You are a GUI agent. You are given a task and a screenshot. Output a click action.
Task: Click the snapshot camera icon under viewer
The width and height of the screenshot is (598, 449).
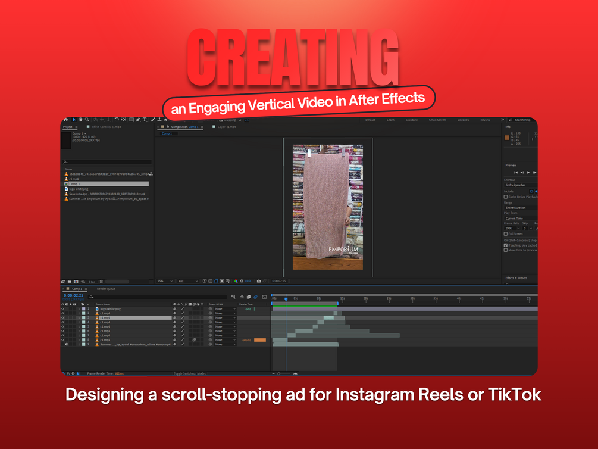(259, 281)
